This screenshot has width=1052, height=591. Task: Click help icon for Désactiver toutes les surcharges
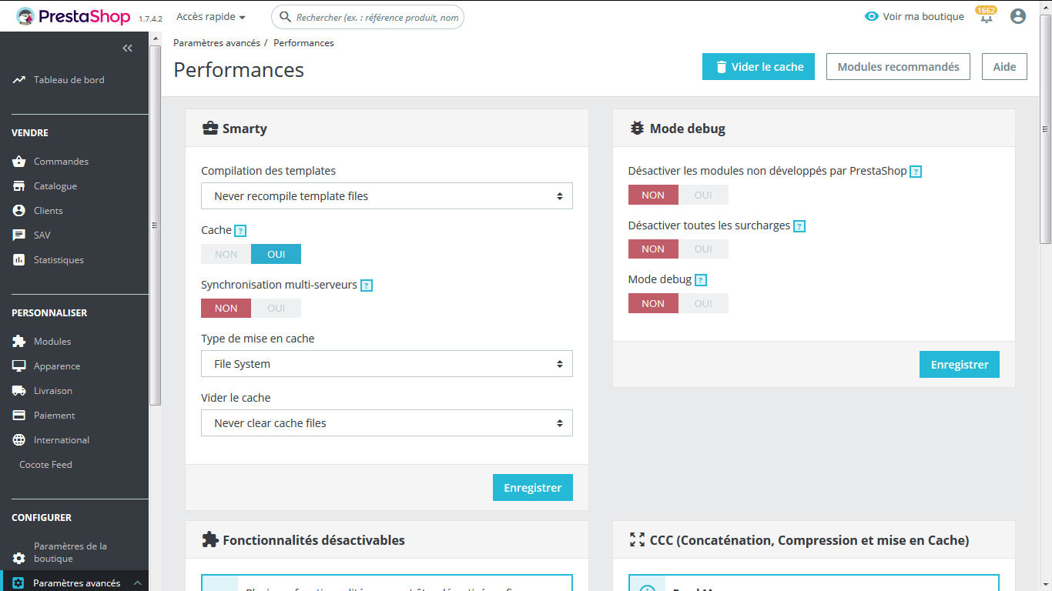pos(799,226)
